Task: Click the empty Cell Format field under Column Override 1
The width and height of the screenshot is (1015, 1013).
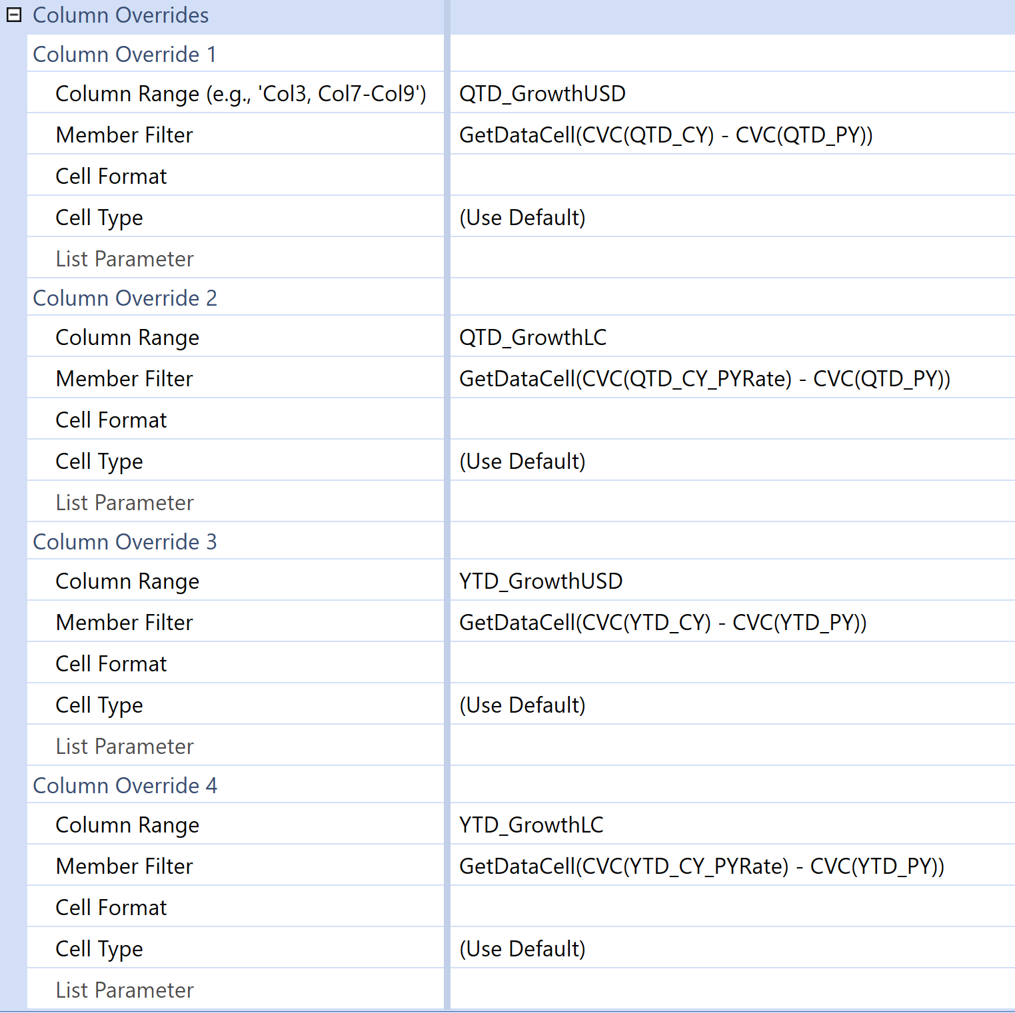Action: tap(666, 176)
